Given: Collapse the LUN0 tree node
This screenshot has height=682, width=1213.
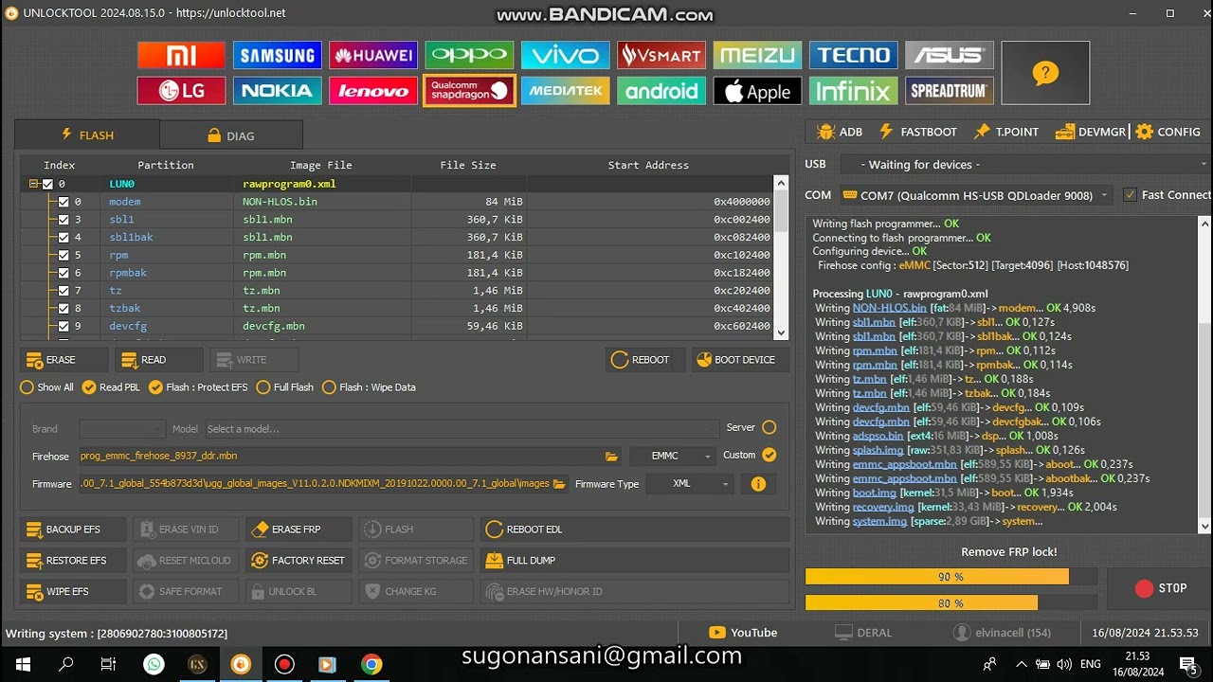Looking at the screenshot, I should coord(33,185).
